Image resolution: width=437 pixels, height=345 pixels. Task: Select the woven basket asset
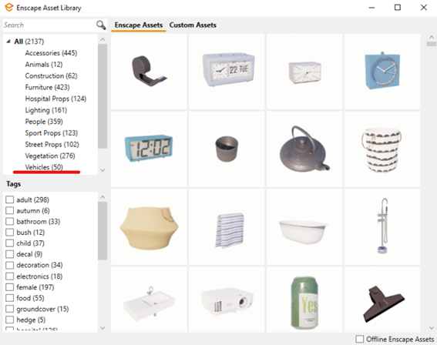(149, 227)
